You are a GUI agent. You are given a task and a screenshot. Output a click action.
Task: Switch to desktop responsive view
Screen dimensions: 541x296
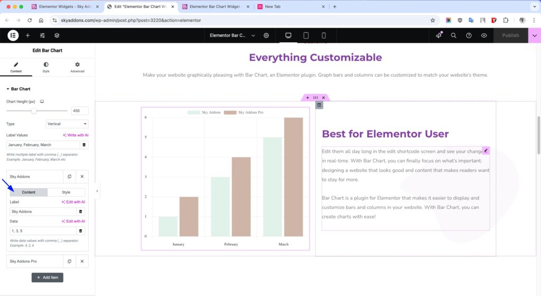288,35
